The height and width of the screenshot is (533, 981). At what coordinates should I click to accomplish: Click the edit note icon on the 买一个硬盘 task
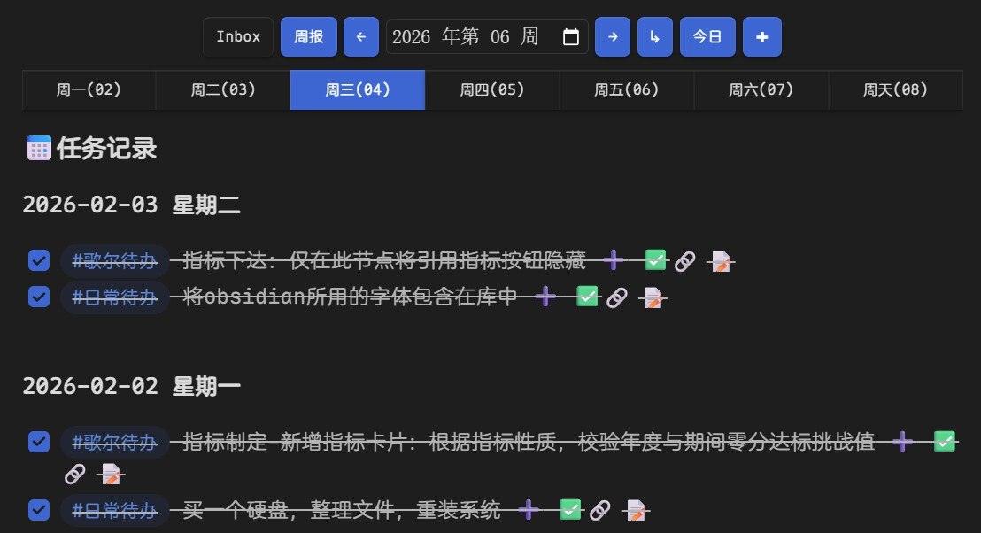[635, 510]
